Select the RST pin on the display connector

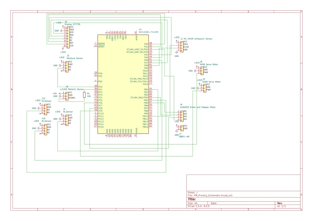(72, 43)
